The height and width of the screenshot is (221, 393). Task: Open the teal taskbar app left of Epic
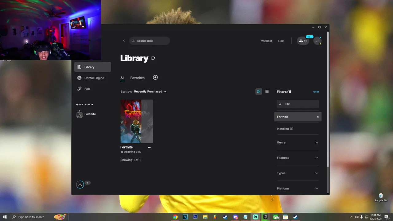point(255,217)
